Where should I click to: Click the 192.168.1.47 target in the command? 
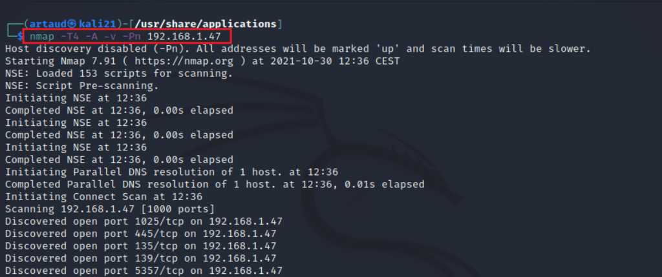[184, 36]
